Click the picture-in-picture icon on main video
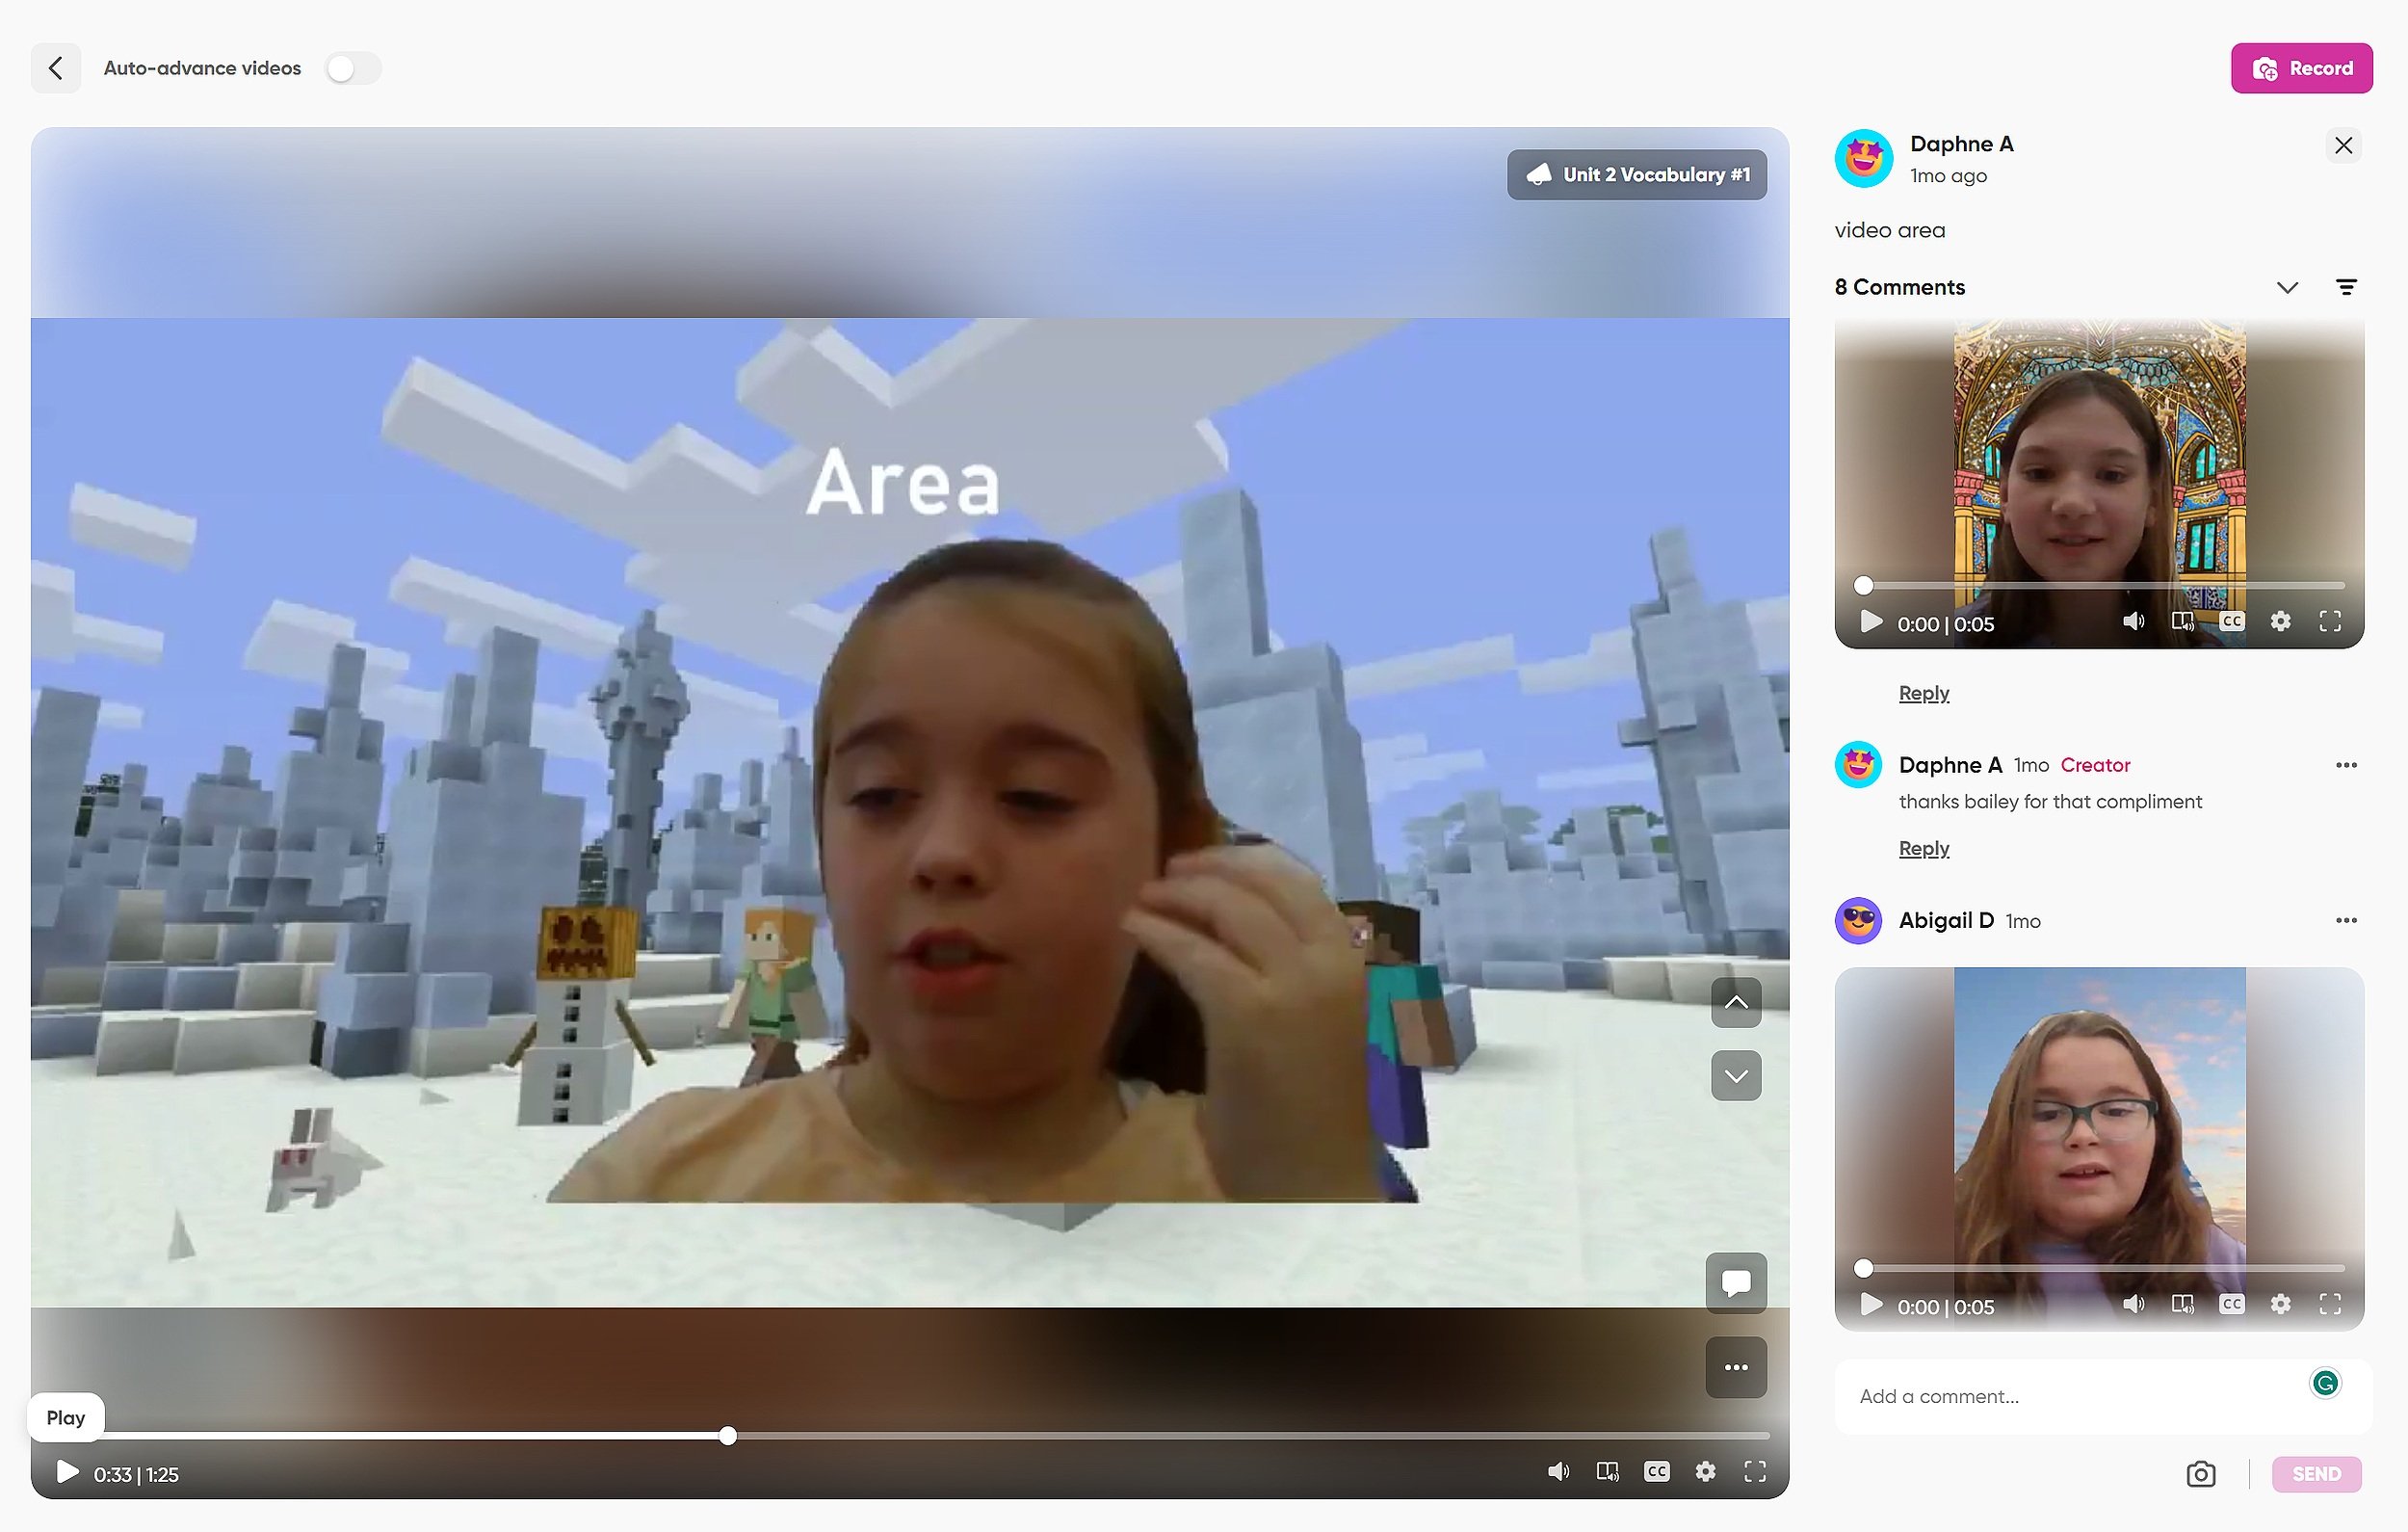 (1608, 1472)
